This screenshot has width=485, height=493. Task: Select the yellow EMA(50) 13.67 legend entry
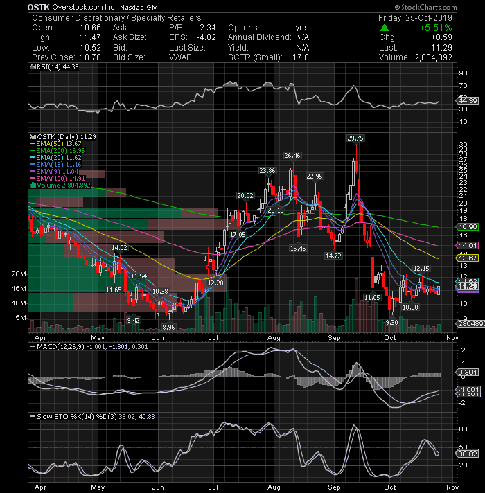(x=55, y=144)
